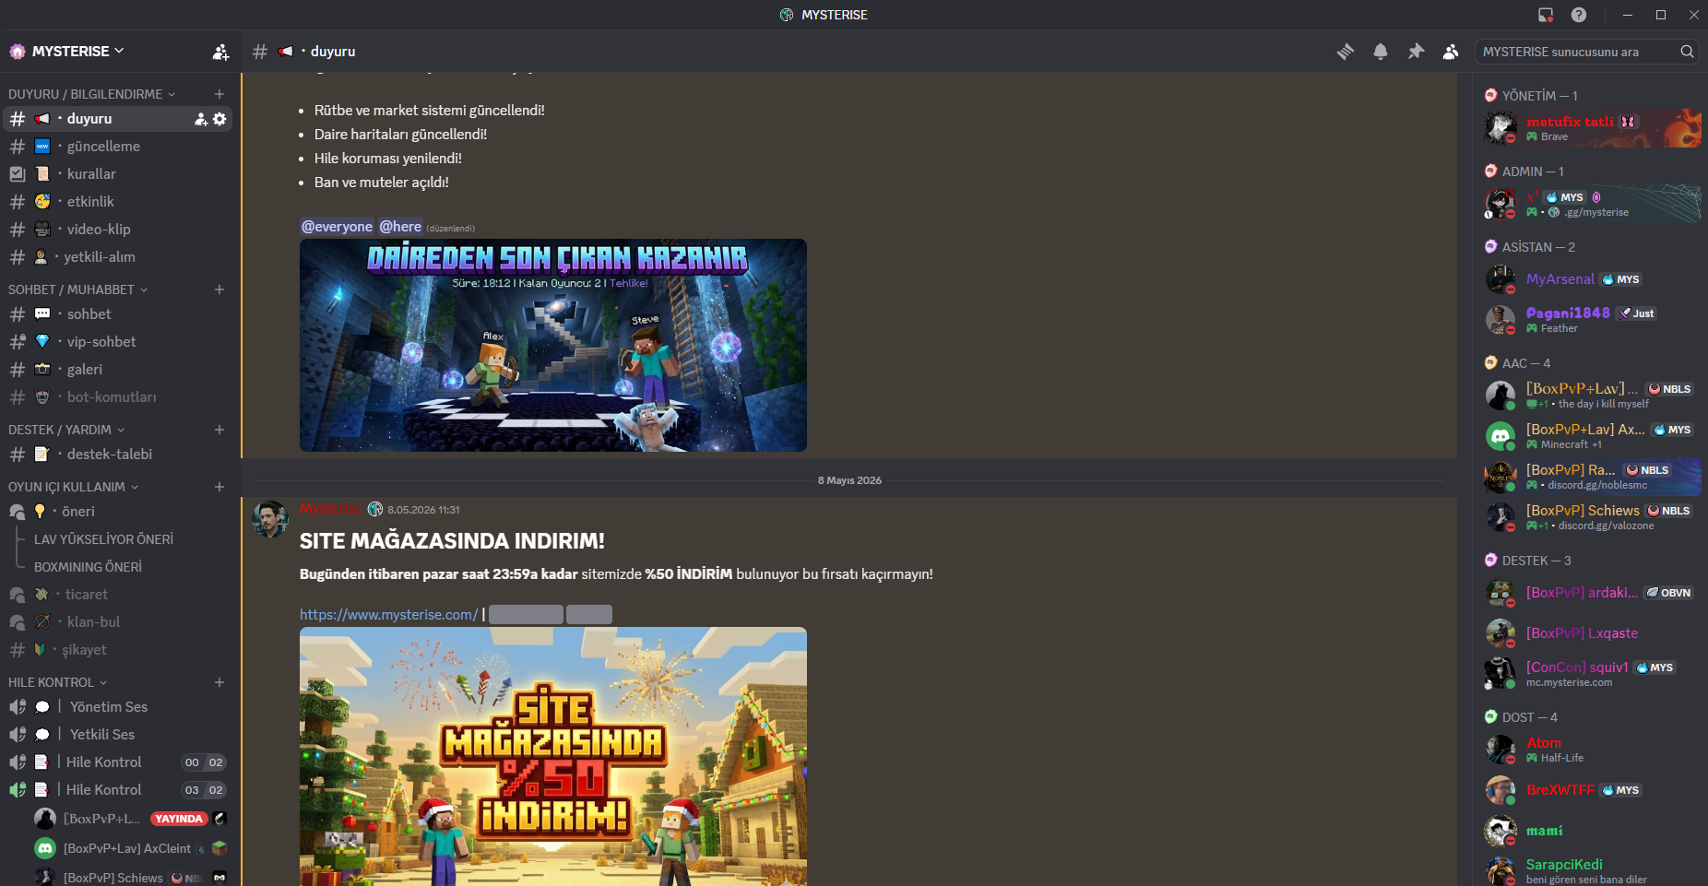Viewport: 1708px width, 886px height.
Task: Open notification settings bell icon
Action: coord(1381,52)
